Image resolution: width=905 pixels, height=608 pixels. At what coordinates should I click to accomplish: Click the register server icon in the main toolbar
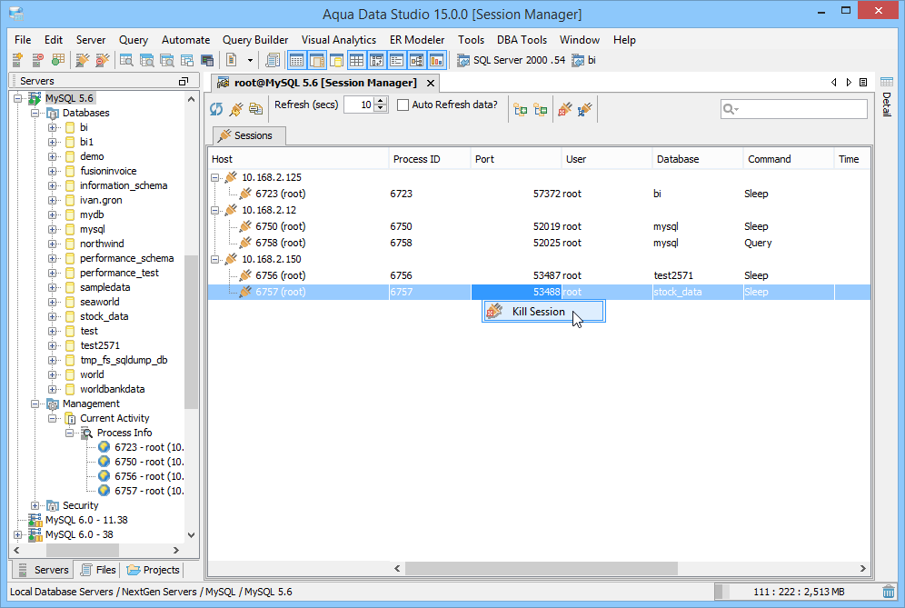tap(17, 59)
